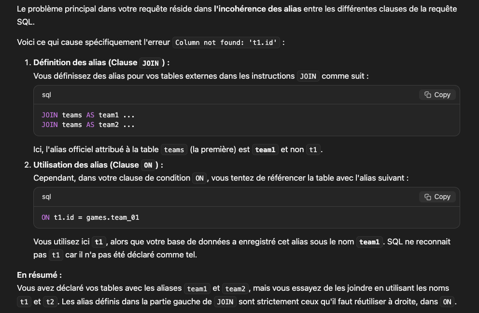This screenshot has width=479, height=313.
Task: Click the clipboard icon beside the lower Copy label
Action: 427,197
